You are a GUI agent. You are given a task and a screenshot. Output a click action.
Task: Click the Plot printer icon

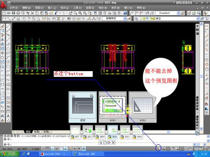point(18,13)
